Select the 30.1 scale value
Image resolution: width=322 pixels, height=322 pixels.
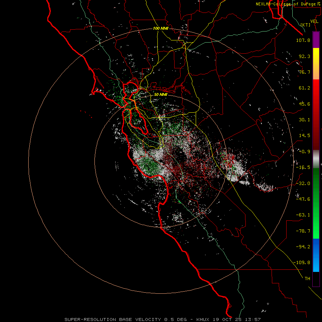coord(304,120)
